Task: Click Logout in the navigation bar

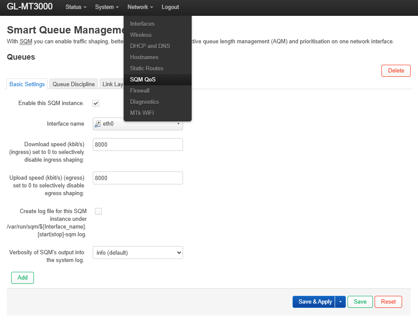Action: [x=170, y=7]
